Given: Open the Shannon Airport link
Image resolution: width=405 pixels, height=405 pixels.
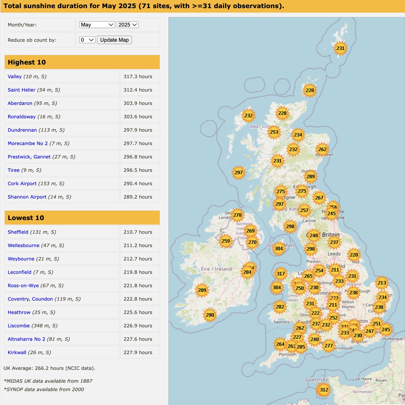Looking at the screenshot, I should [27, 197].
